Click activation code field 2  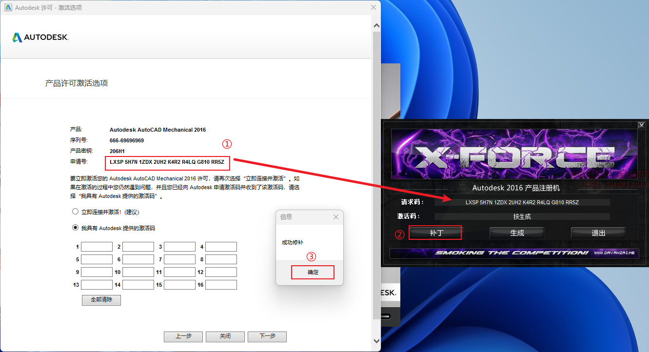click(x=138, y=247)
